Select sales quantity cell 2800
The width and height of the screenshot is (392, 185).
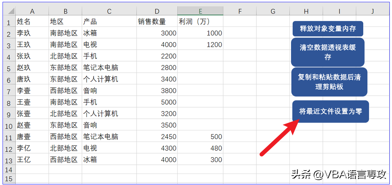157,68
